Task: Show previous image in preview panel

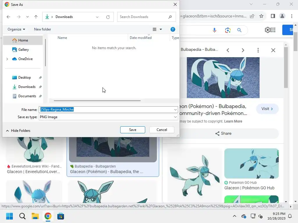Action: 228,50
